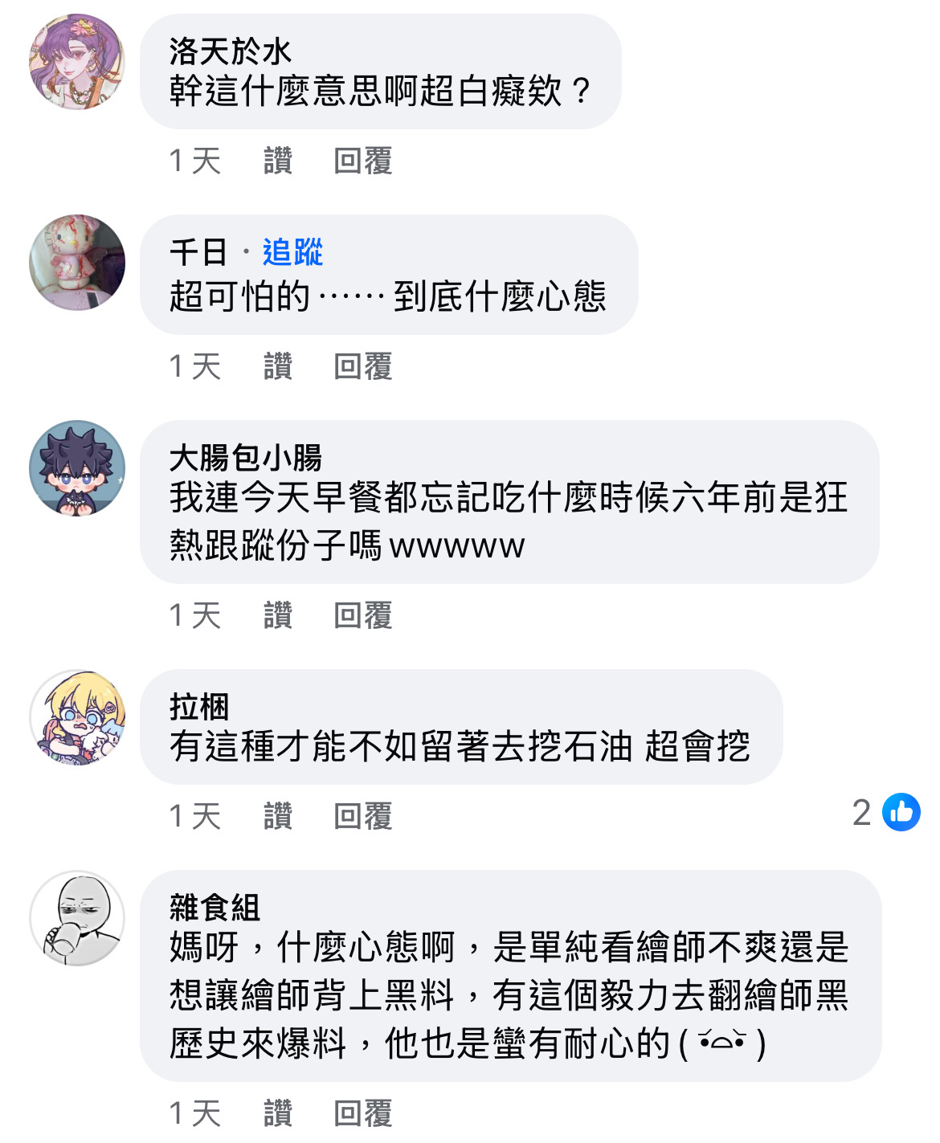Reply to 千日's comment
This screenshot has width=940, height=1143.
pyautogui.click(x=363, y=366)
